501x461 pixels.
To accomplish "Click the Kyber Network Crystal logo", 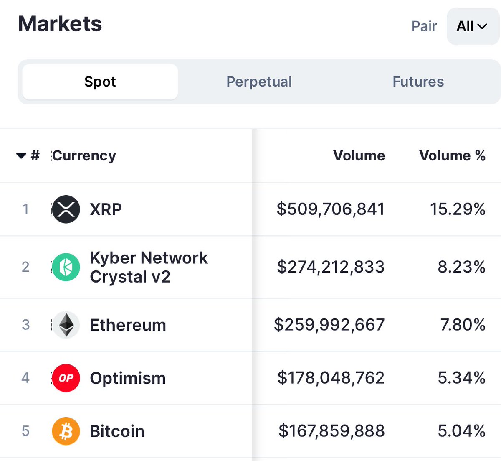I will [x=66, y=267].
